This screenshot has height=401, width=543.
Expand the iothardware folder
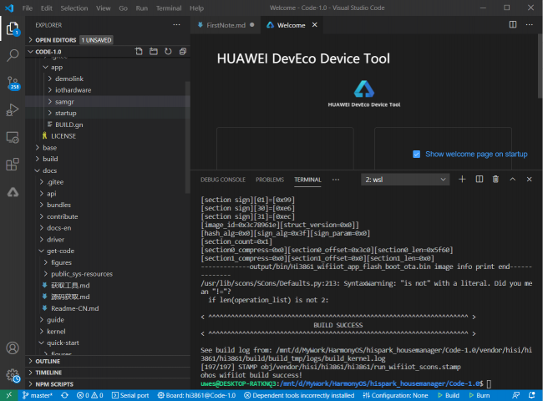[50, 90]
